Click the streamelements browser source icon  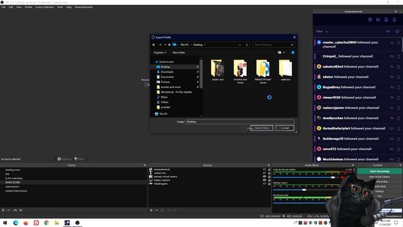[150, 170]
